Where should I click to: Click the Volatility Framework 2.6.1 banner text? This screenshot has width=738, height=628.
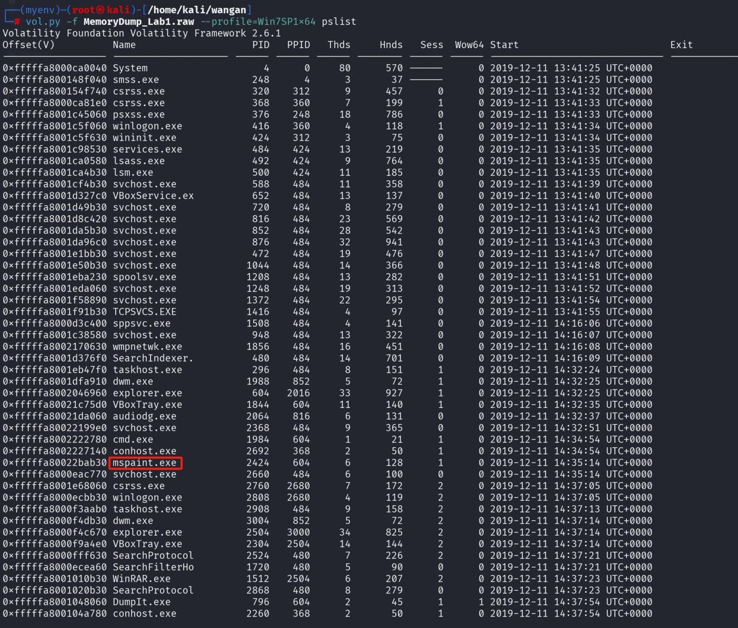(x=141, y=33)
